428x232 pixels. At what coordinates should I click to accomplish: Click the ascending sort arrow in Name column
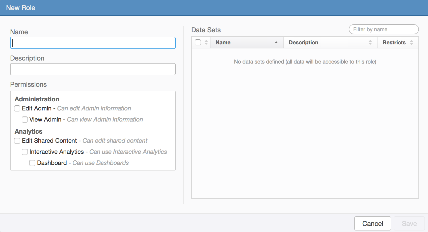click(x=276, y=42)
